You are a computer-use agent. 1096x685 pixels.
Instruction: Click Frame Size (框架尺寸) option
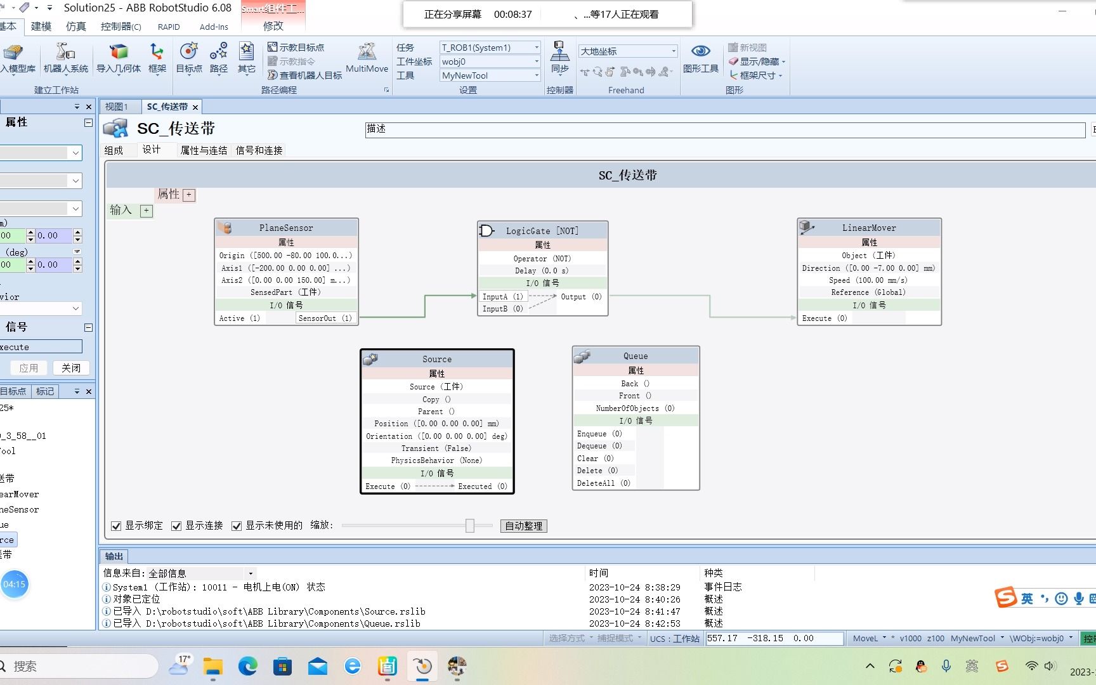[x=755, y=75]
